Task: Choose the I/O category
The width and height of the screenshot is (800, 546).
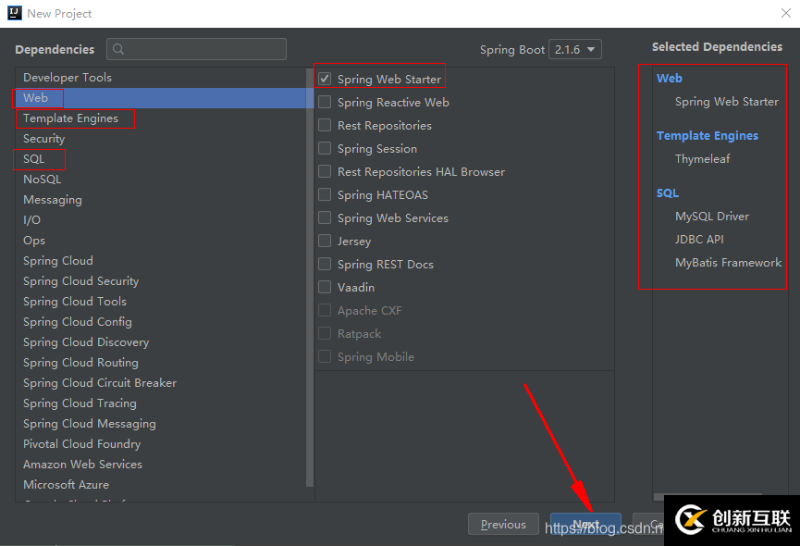Action: pos(161,220)
